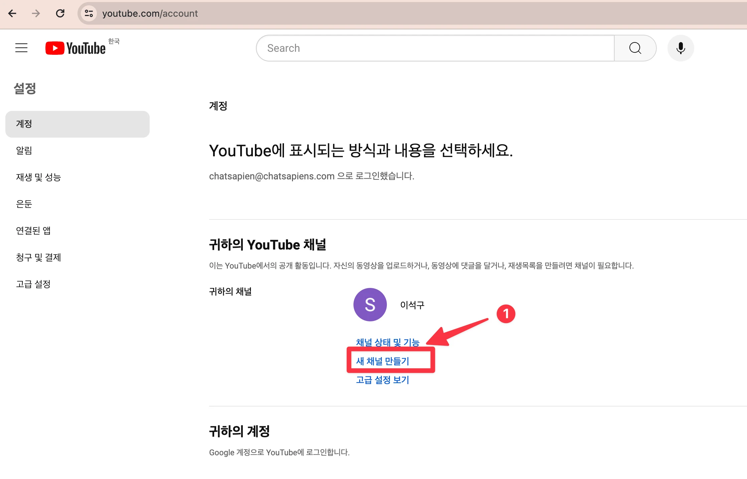747x479 pixels.
Task: Focus the YouTube Search input field
Action: pos(434,48)
